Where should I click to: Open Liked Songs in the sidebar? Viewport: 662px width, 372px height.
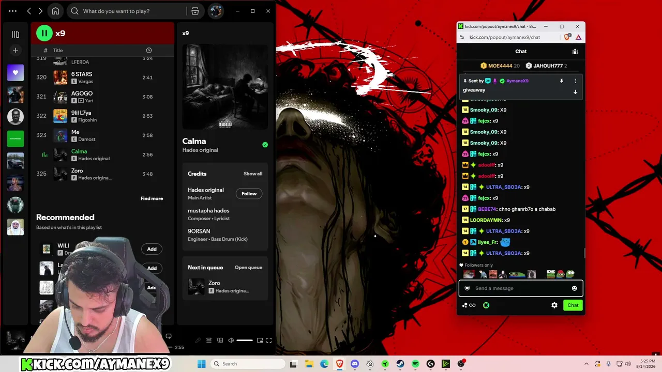16,73
